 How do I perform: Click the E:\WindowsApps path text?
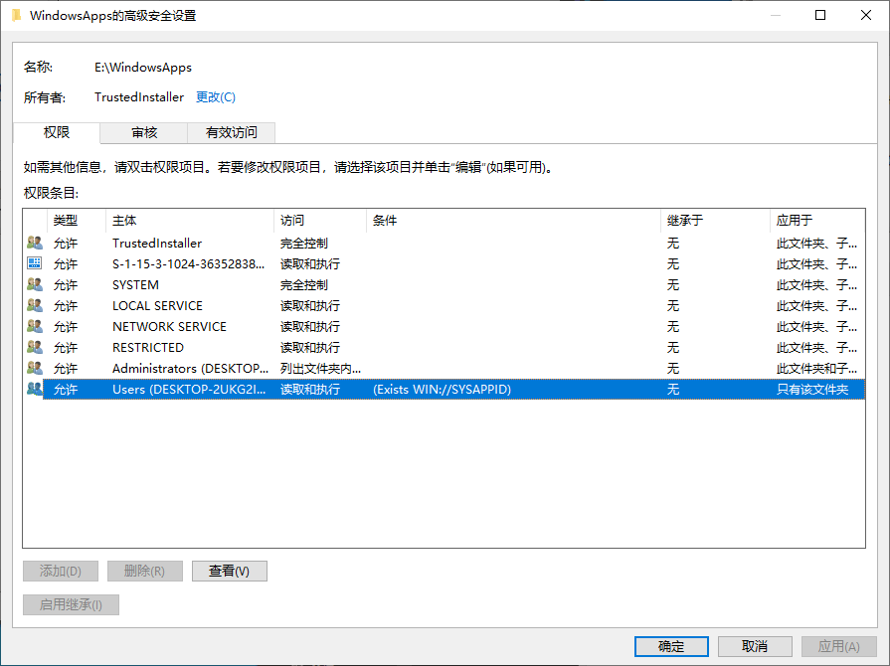point(143,67)
